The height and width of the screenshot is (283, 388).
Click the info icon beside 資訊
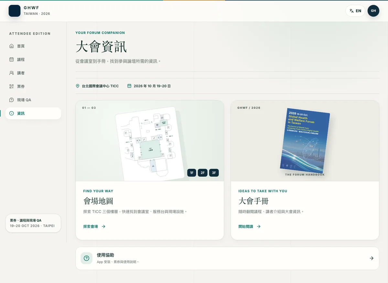coord(12,113)
